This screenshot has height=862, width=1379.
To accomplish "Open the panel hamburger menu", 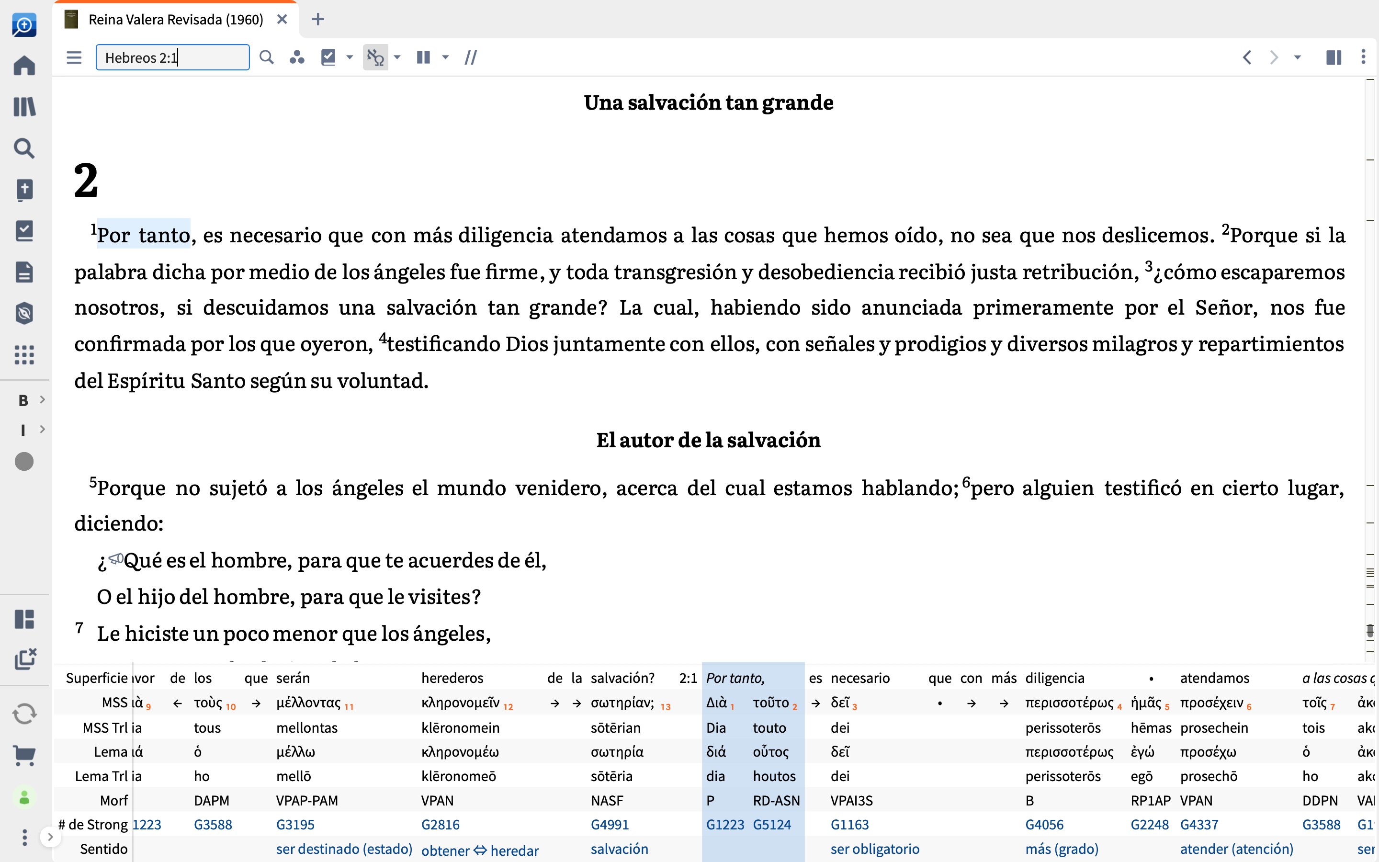I will (74, 57).
